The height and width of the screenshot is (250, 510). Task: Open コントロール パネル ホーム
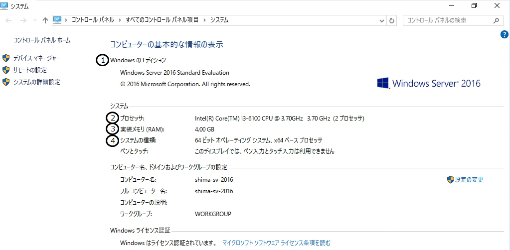42,40
